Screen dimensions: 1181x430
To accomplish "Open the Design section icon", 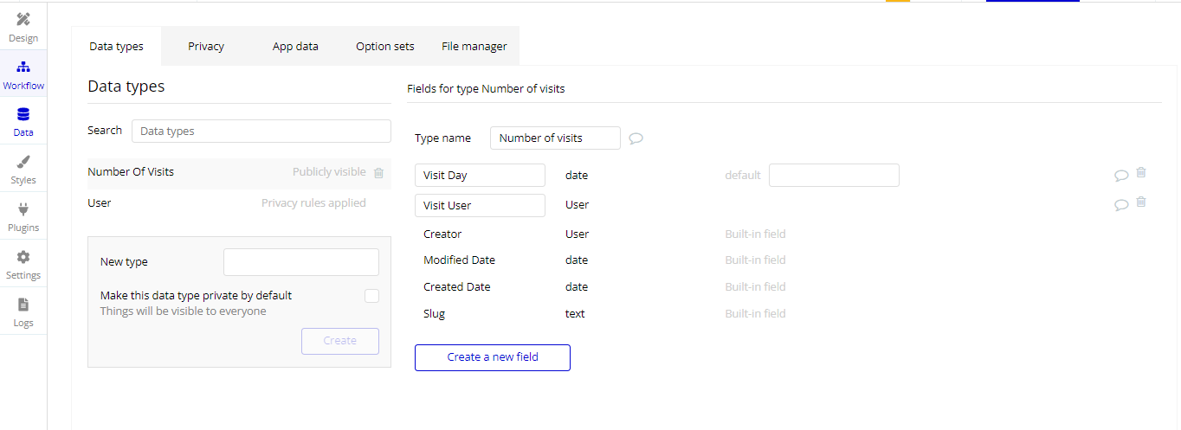I will click(x=23, y=19).
